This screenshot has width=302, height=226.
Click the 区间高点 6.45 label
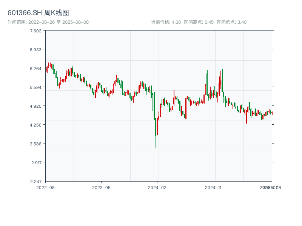199,22
